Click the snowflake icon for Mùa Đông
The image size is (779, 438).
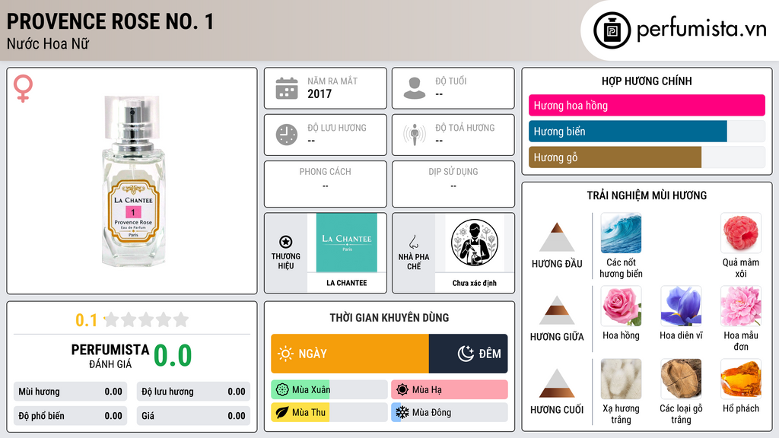click(x=402, y=412)
